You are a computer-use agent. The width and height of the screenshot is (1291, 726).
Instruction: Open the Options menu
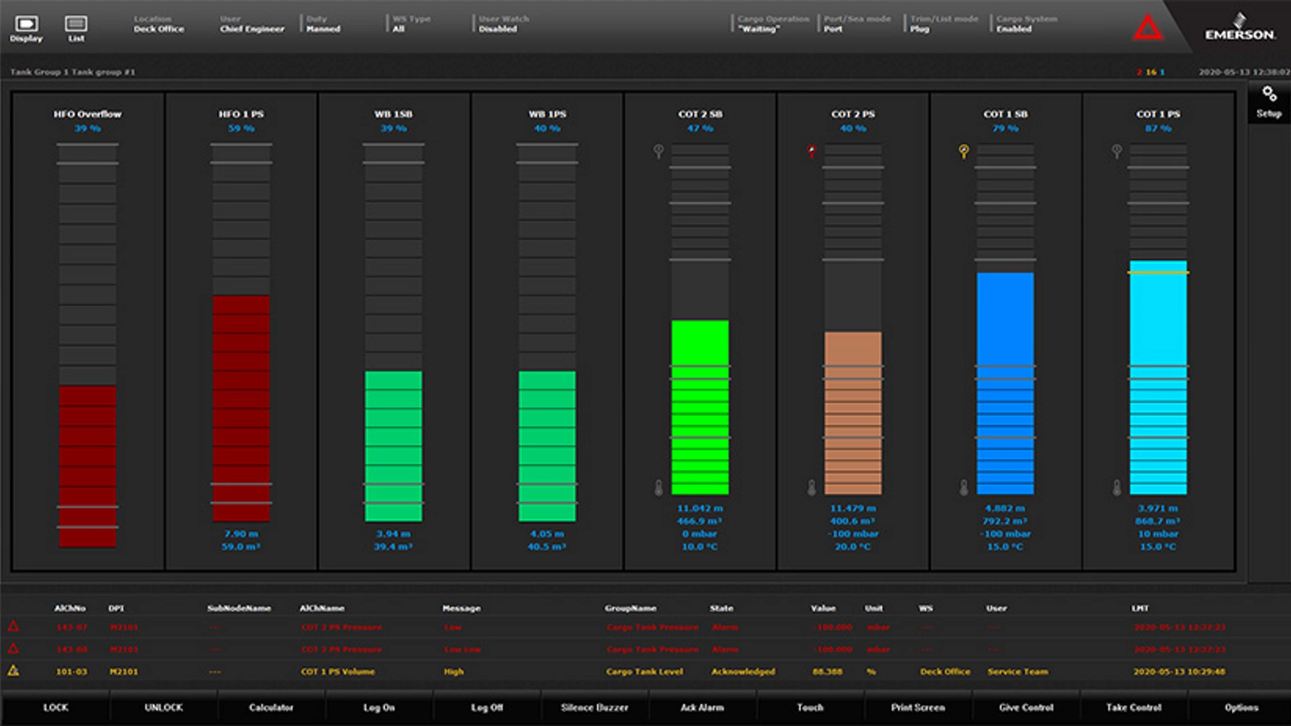click(x=1241, y=707)
